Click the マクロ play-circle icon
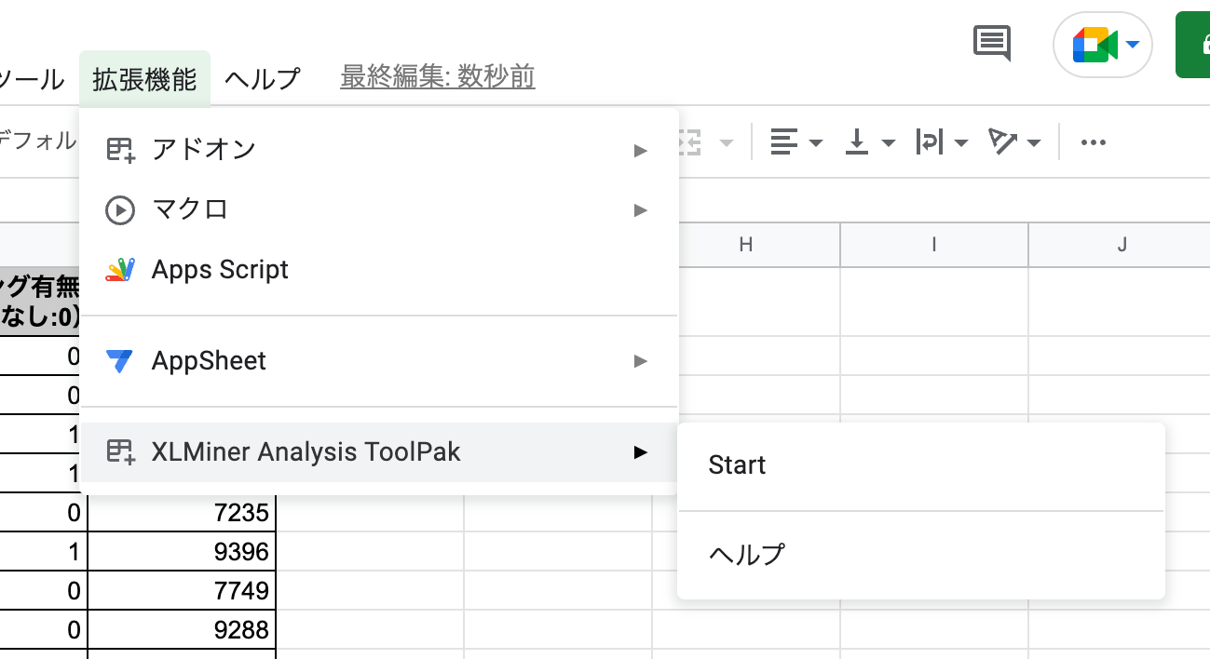The height and width of the screenshot is (659, 1210). pos(120,210)
